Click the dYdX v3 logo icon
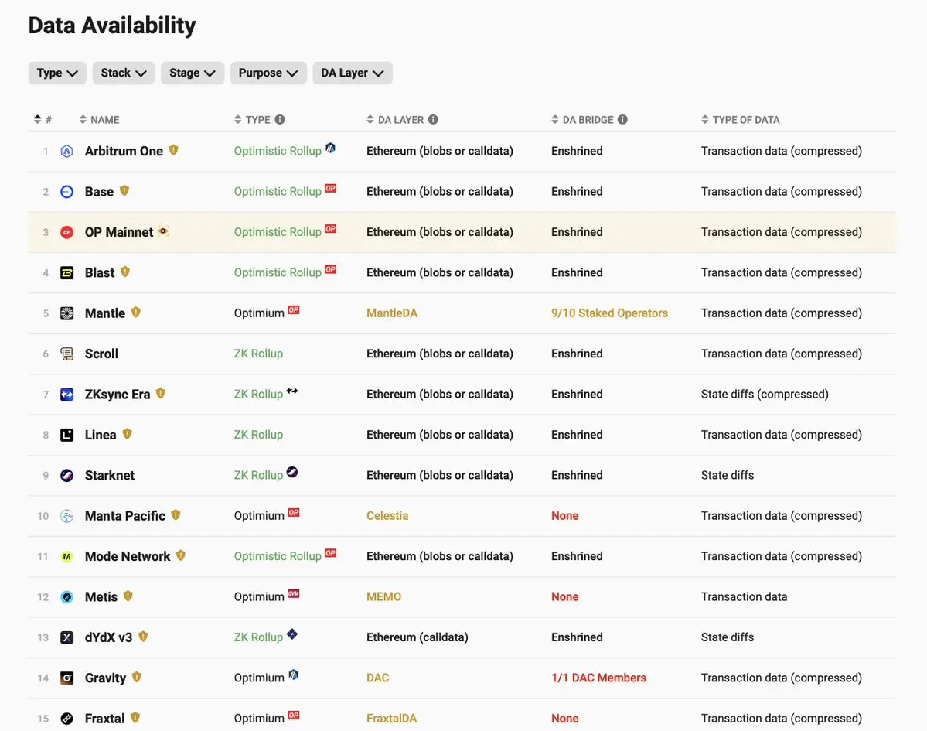Viewport: 927px width, 731px height. 66,637
